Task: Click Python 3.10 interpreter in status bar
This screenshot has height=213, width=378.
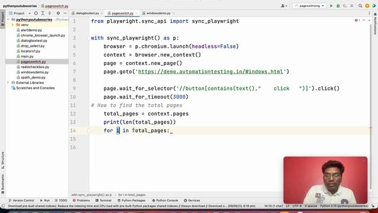Action: (344, 206)
